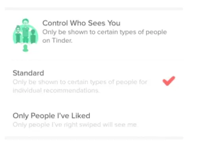Tap the red checkmark next to Standard
This screenshot has height=145, width=202.
pyautogui.click(x=169, y=81)
